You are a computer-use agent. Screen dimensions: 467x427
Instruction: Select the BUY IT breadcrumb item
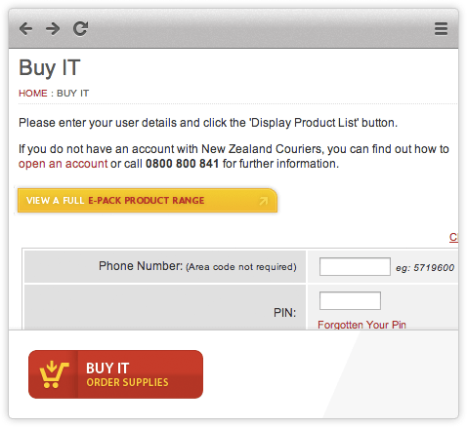[x=72, y=94]
